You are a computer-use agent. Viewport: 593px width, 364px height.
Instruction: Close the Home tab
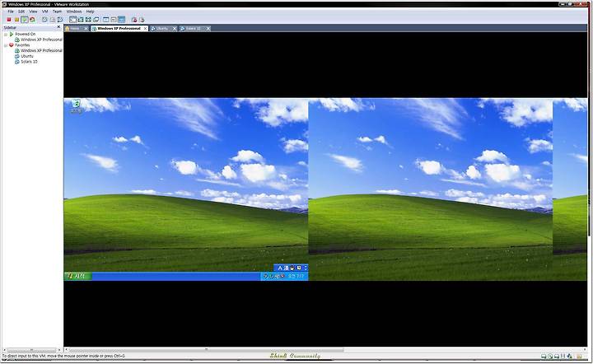point(86,28)
